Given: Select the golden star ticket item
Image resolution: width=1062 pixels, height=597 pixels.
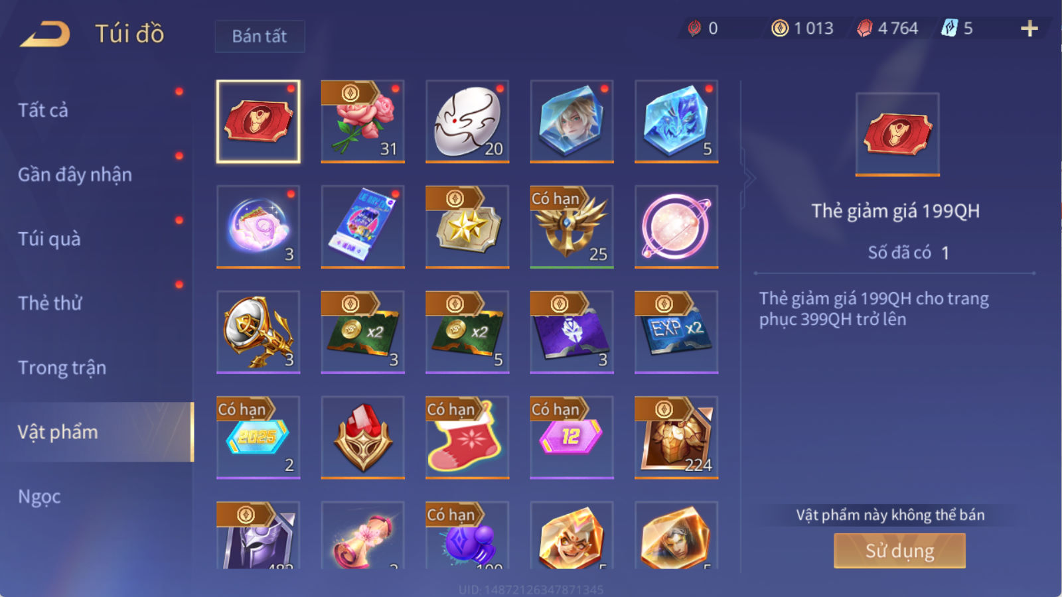Looking at the screenshot, I should click(467, 227).
